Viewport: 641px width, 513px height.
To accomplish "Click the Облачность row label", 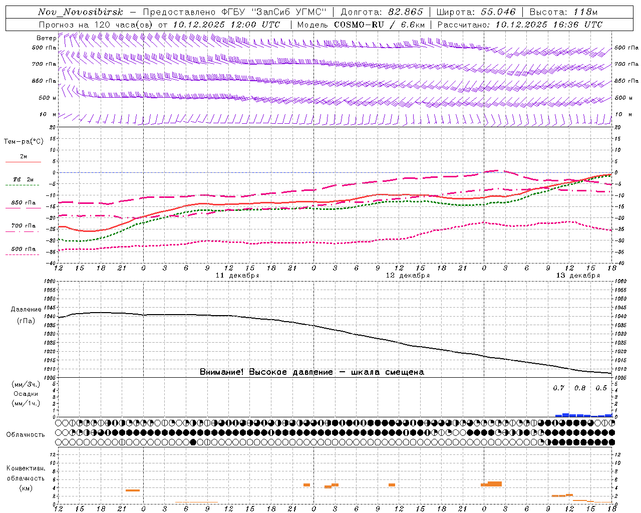I will [26, 435].
